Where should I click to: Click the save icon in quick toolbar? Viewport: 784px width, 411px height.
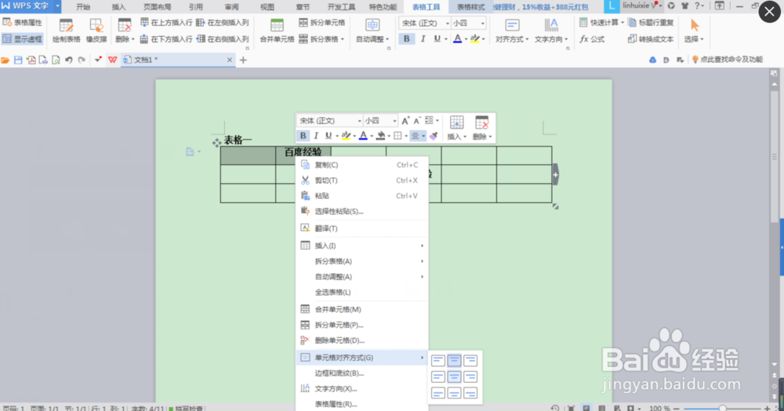[18, 60]
